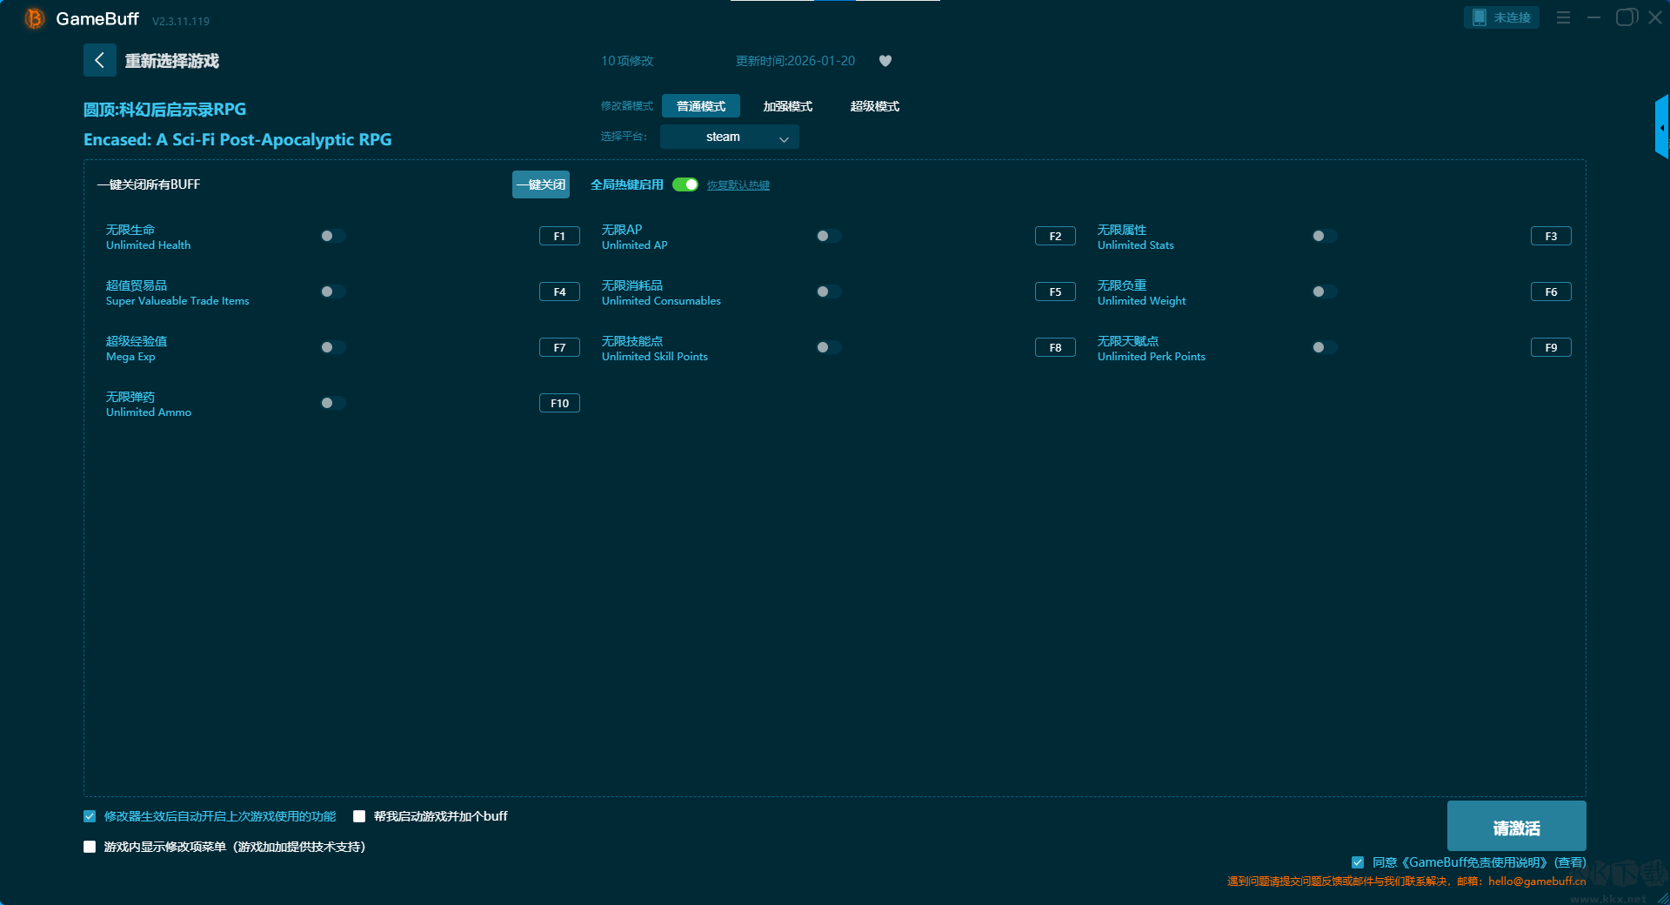Click the F10 hotkey for Unlimited Ammo

[559, 403]
